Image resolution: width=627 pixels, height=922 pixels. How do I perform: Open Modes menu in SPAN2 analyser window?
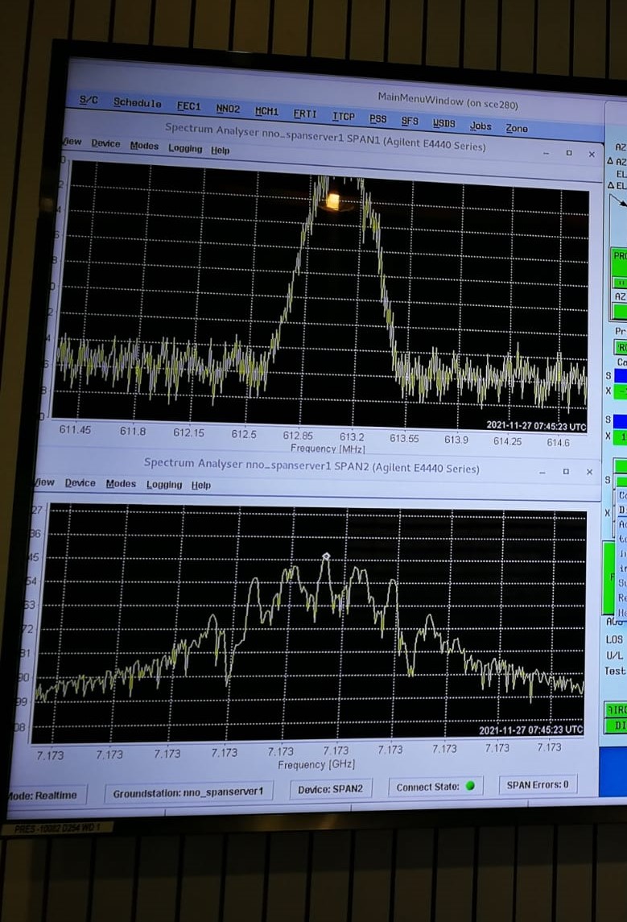point(121,483)
